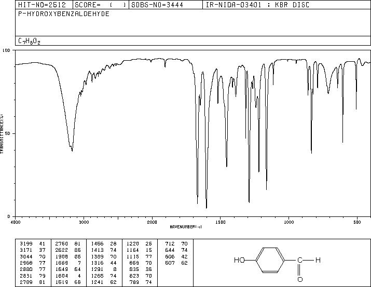The width and height of the screenshot is (371, 287).
Task: Select the P-HYDROXYBENZALDEHYDE compound name
Action: click(64, 13)
